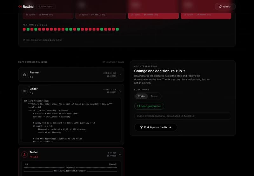
Task: Click the 'Change one decision, re-run it' heading
Action: point(159,71)
